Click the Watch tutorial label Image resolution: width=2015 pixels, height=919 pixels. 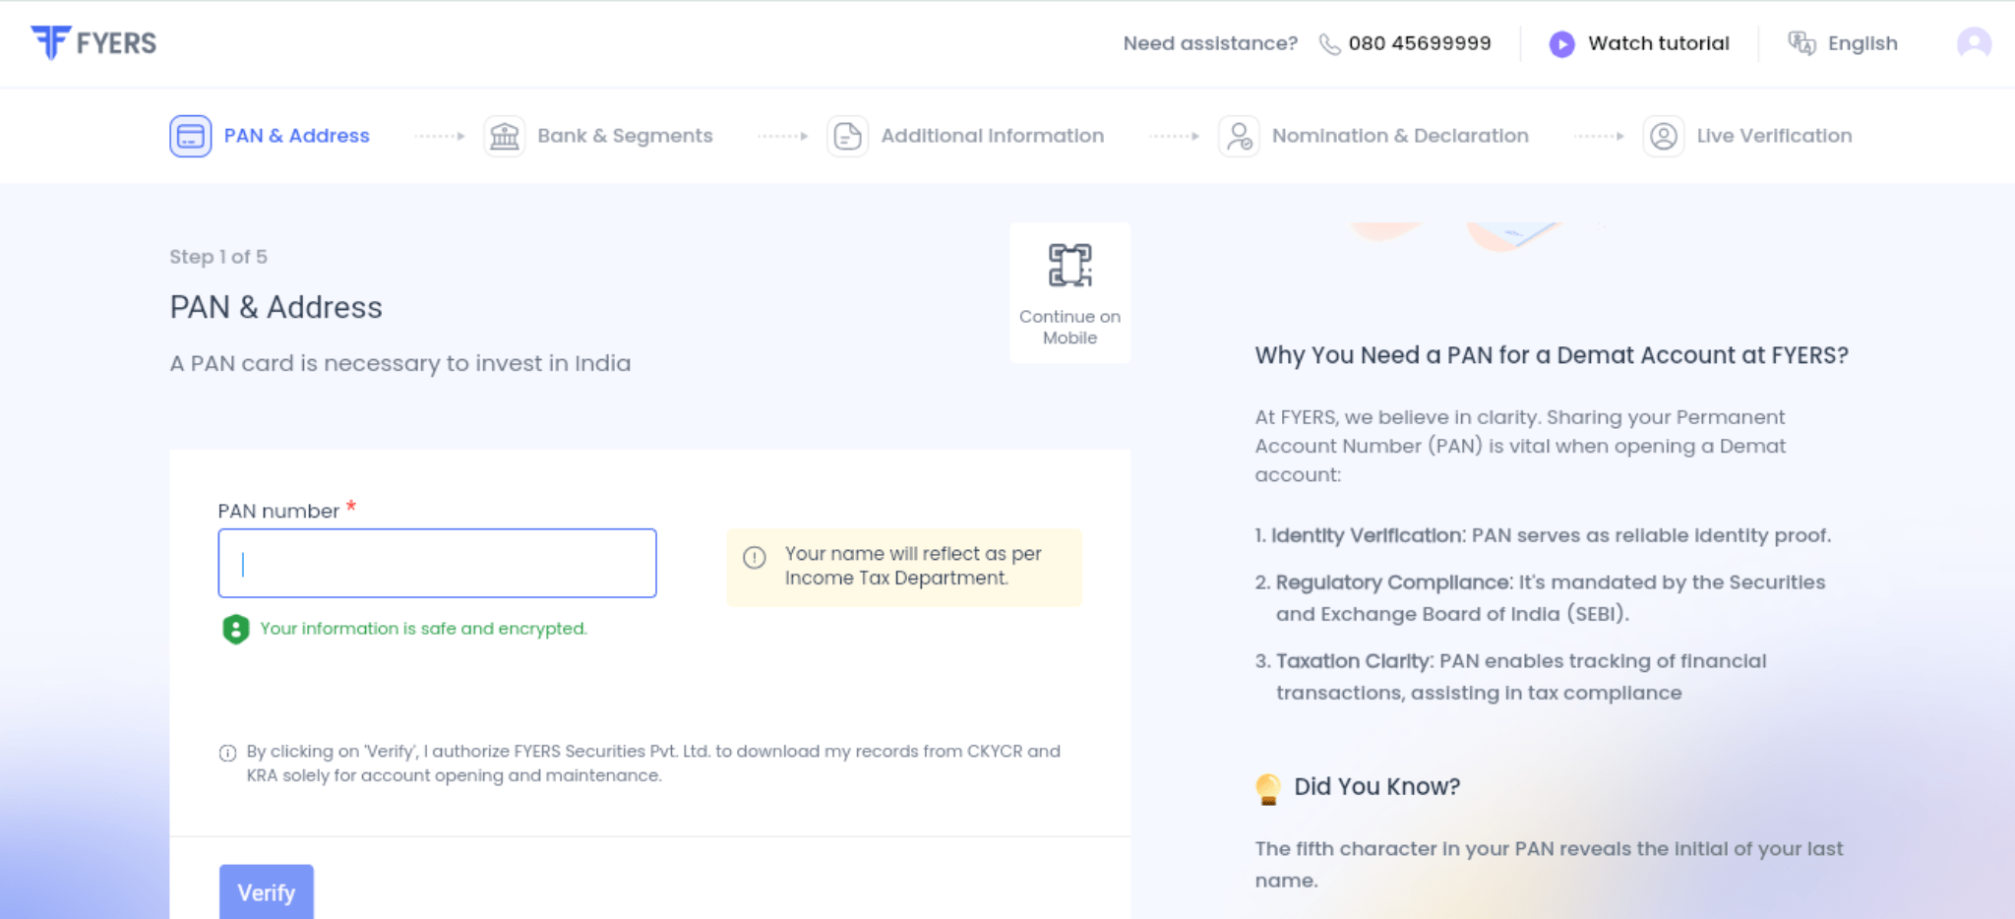pyautogui.click(x=1658, y=43)
